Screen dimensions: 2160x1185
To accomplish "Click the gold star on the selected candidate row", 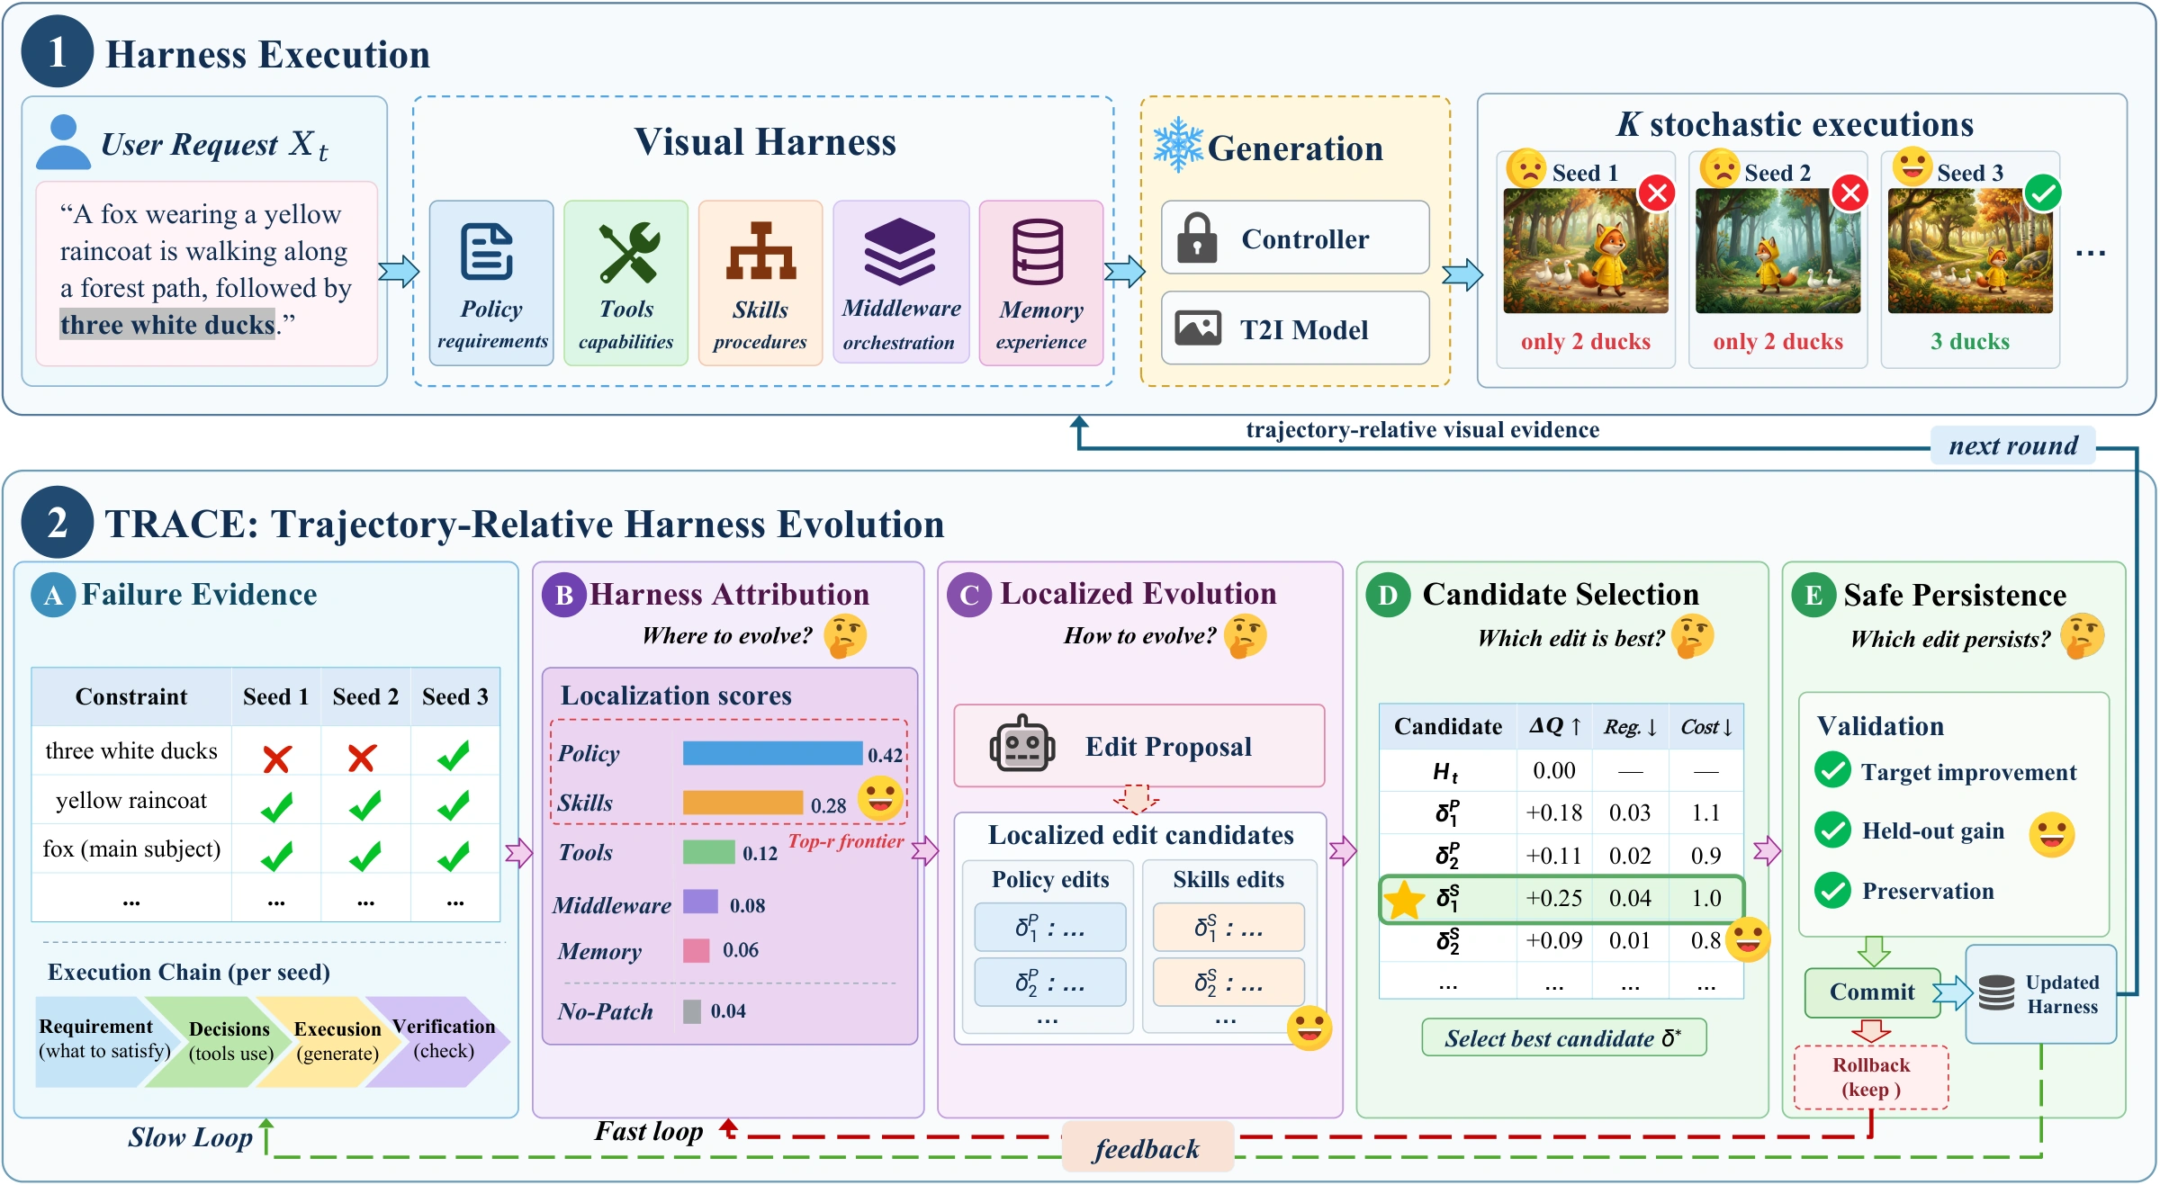I will pyautogui.click(x=1404, y=900).
